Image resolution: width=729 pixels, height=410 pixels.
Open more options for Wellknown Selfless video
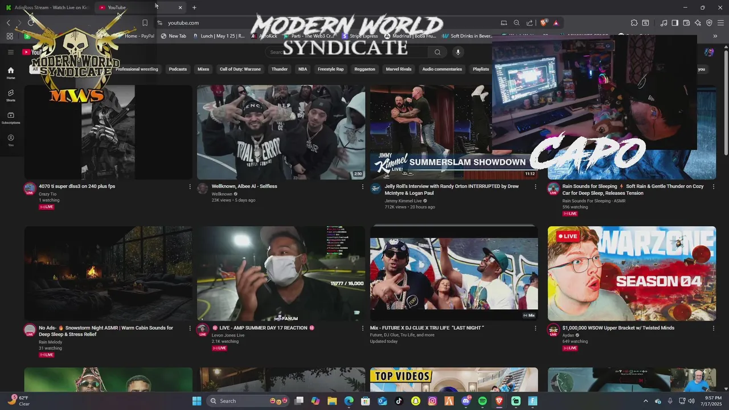(362, 186)
